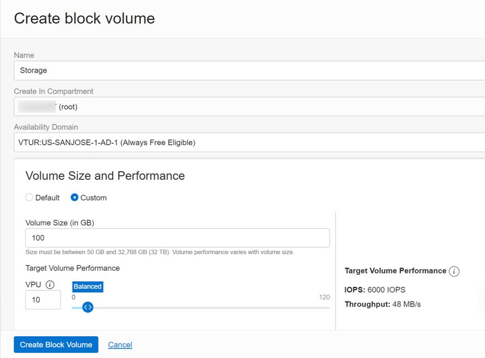Open the Target Volume Performance info icon

[454, 271]
